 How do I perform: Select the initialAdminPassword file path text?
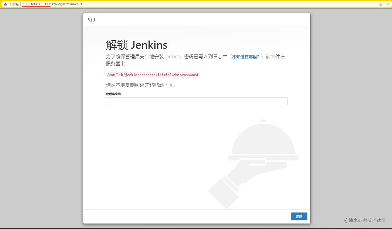pyautogui.click(x=152, y=75)
